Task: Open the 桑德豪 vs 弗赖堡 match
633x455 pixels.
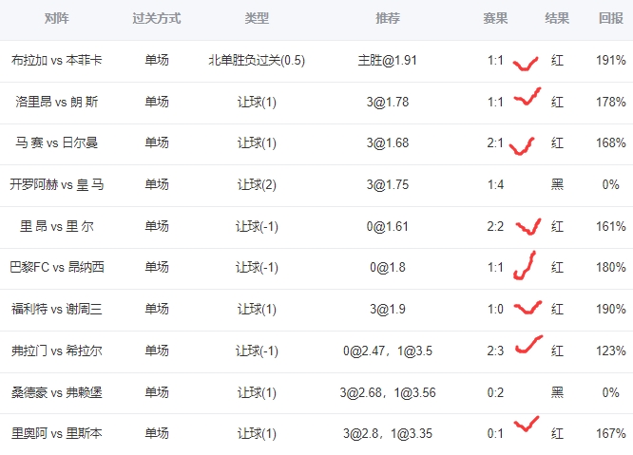Action: 57,391
